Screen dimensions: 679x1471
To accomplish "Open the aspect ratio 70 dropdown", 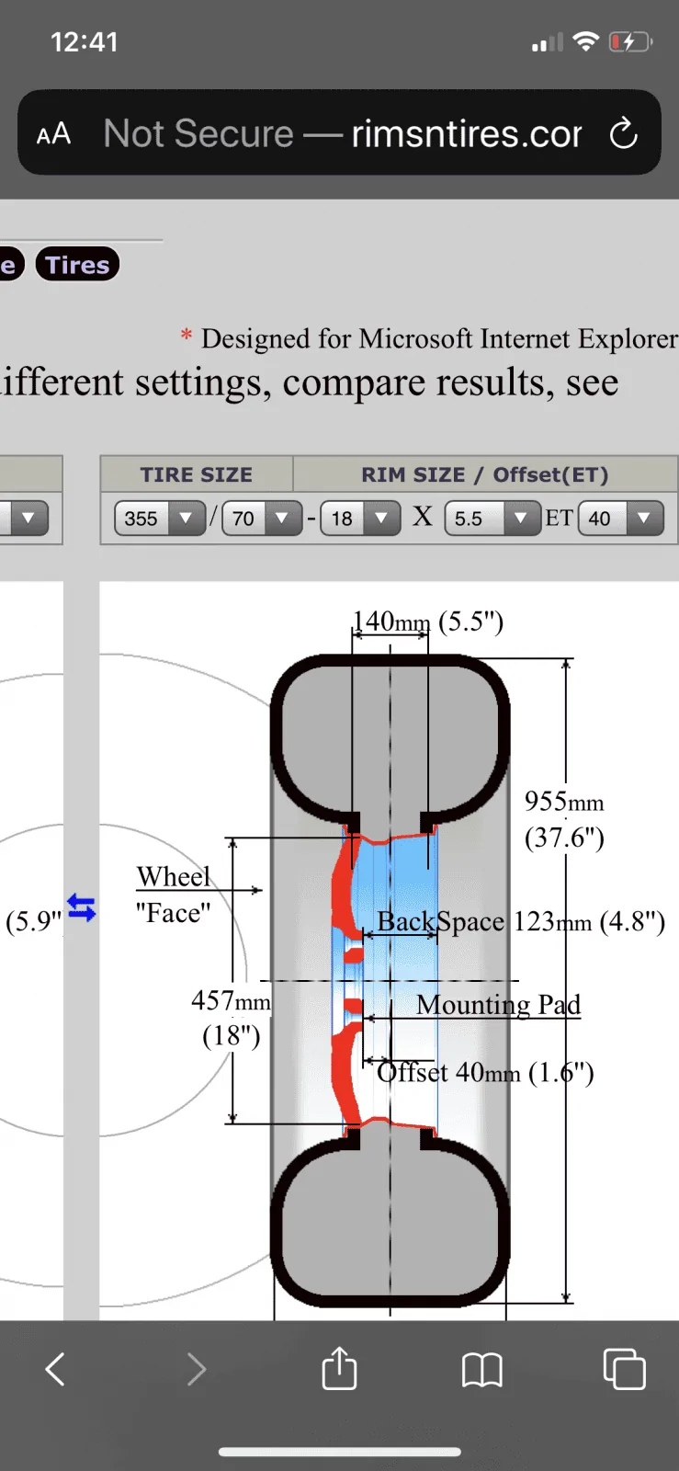I will coord(262,519).
